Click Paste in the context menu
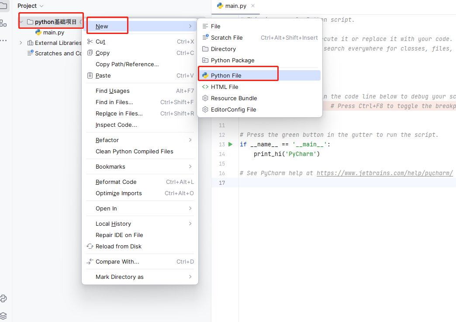 (140, 75)
